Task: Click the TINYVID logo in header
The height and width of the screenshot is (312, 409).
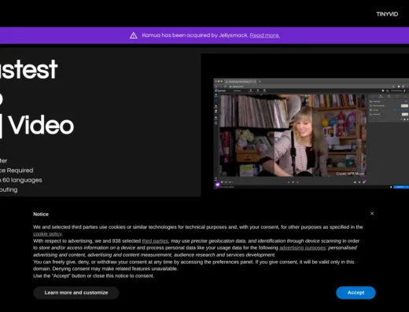Action: [x=387, y=14]
